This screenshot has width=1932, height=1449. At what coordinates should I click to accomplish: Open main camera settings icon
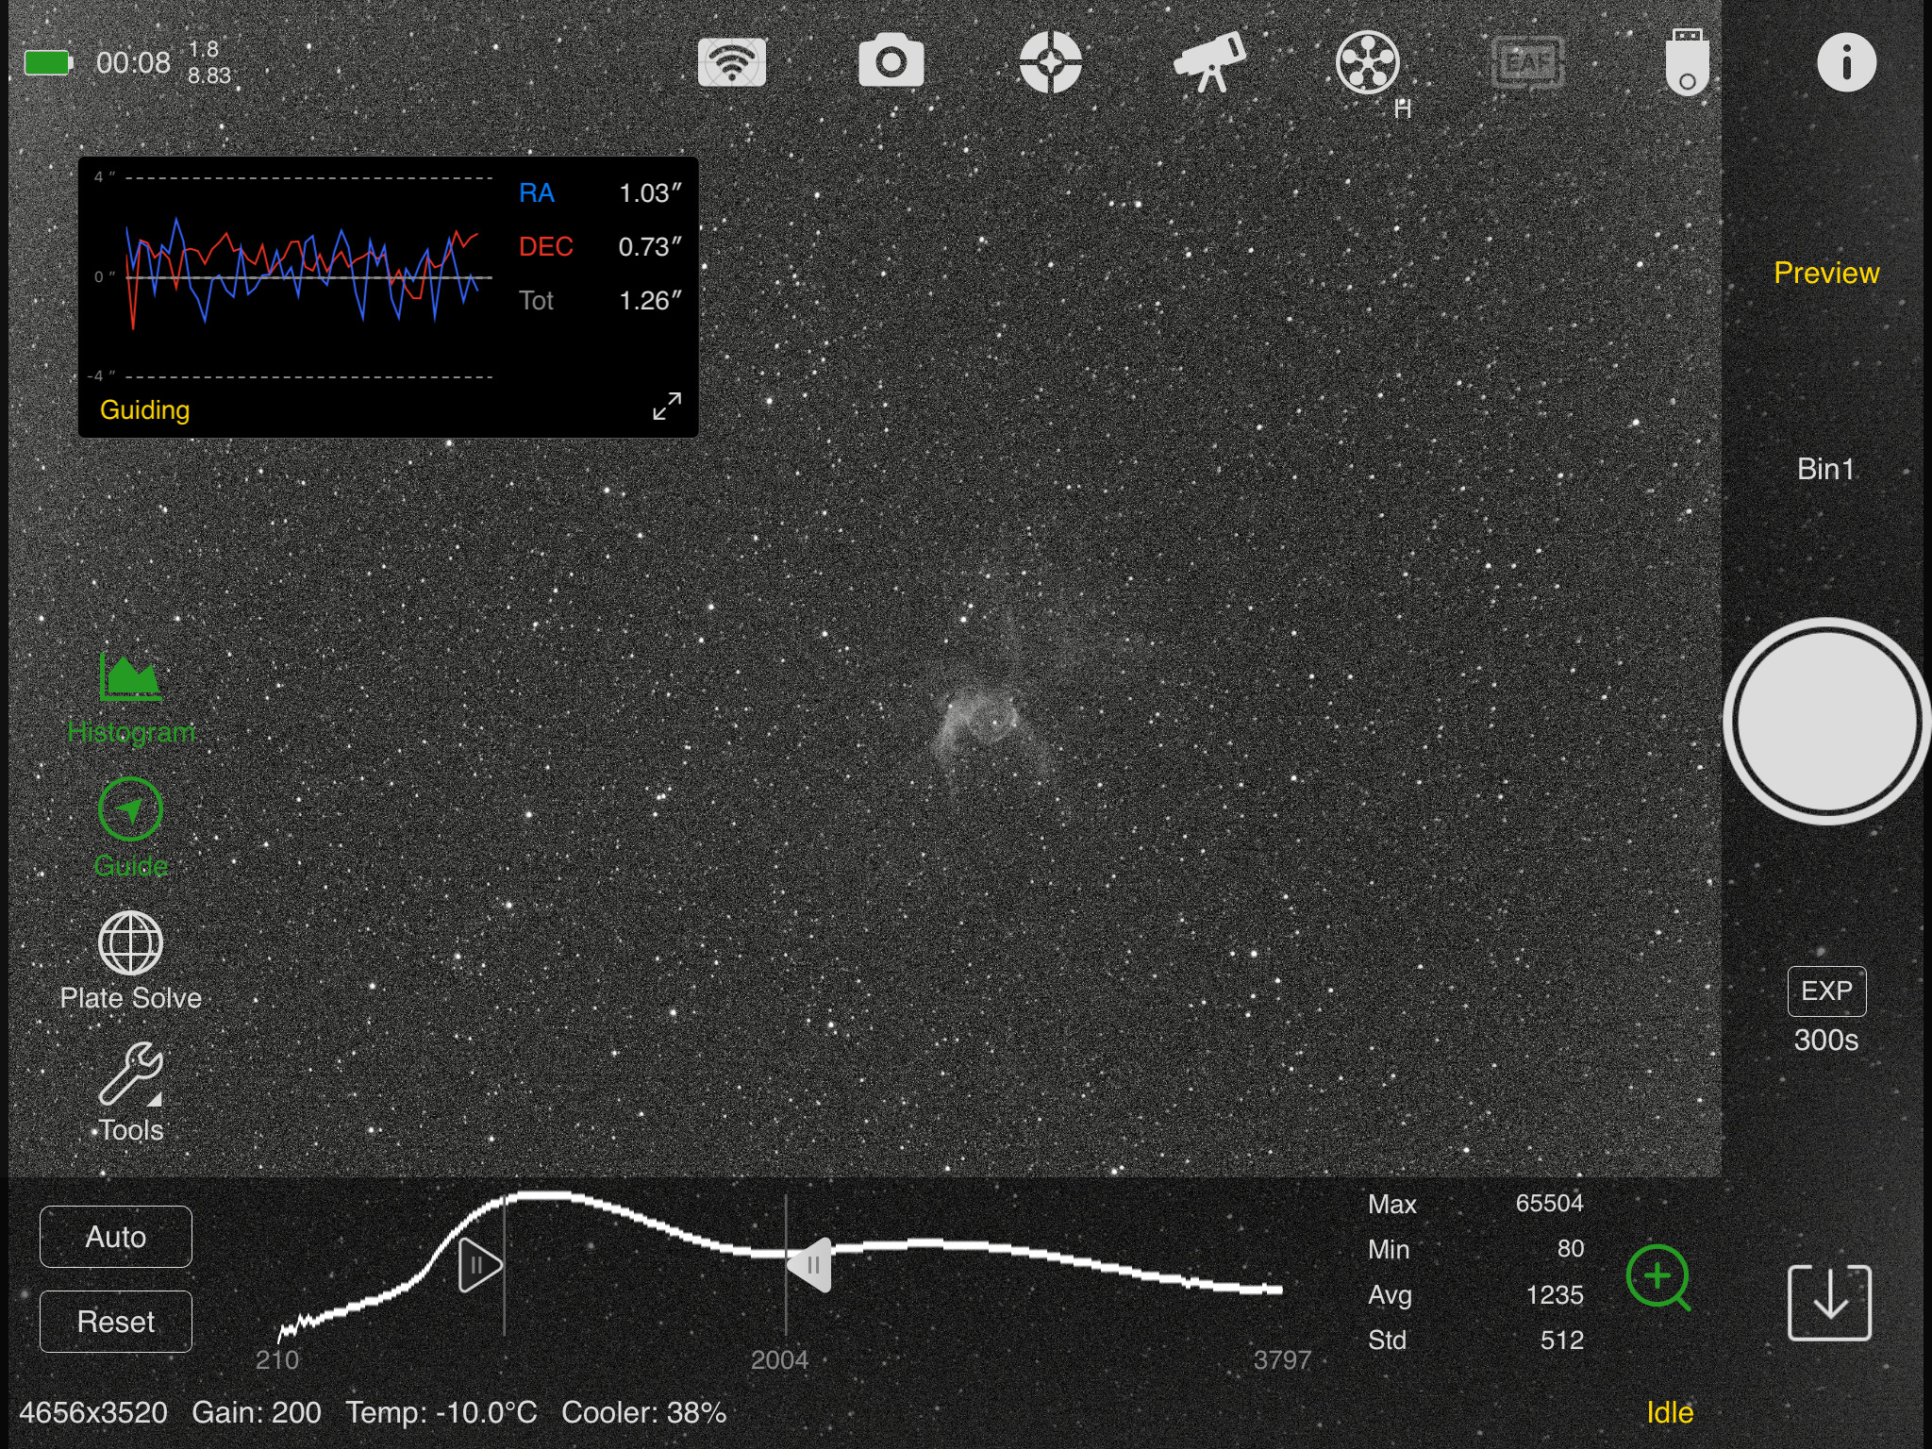pyautogui.click(x=891, y=62)
